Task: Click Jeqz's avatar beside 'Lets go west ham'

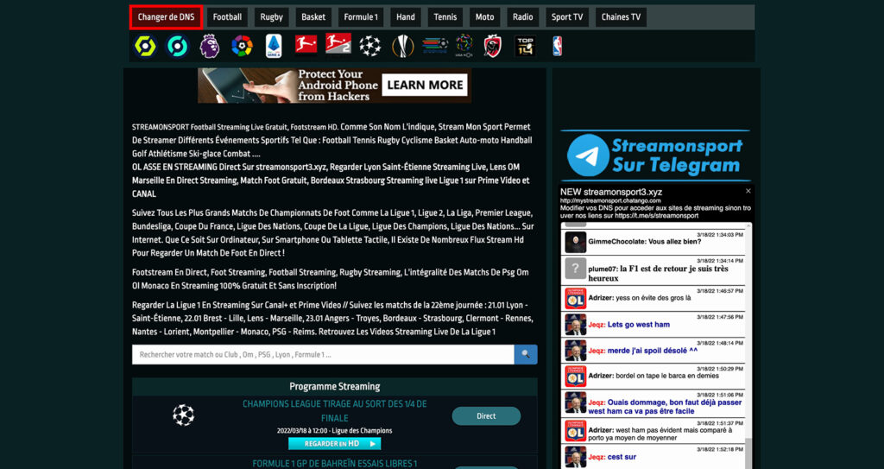Action: tap(575, 325)
